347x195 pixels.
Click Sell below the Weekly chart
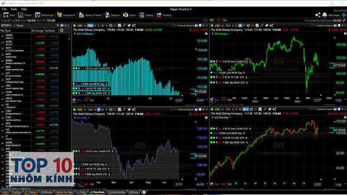(x=223, y=100)
